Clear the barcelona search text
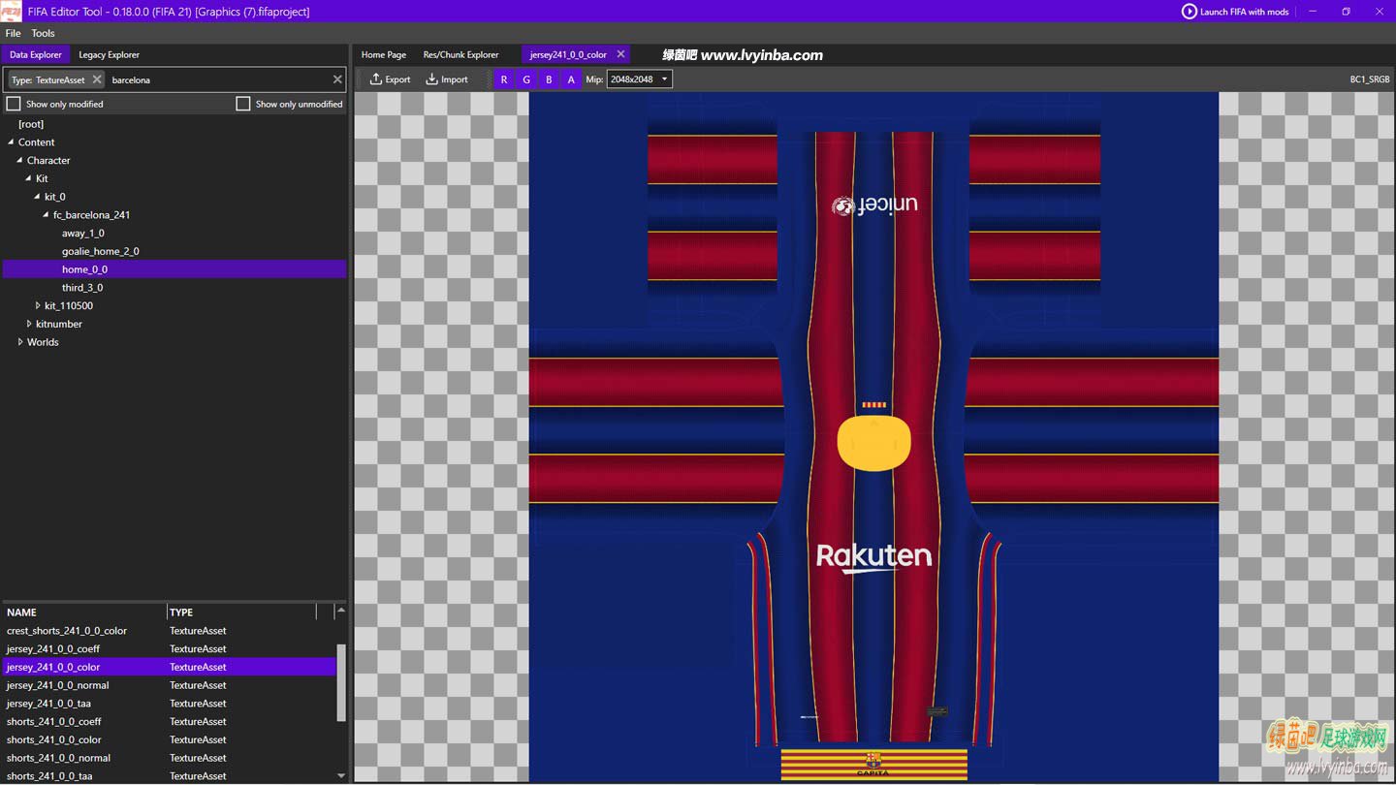1396x785 pixels. pyautogui.click(x=337, y=79)
